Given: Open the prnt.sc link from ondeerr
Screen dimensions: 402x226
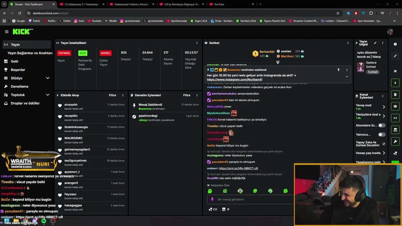Looking at the screenshot, I should coord(238,168).
